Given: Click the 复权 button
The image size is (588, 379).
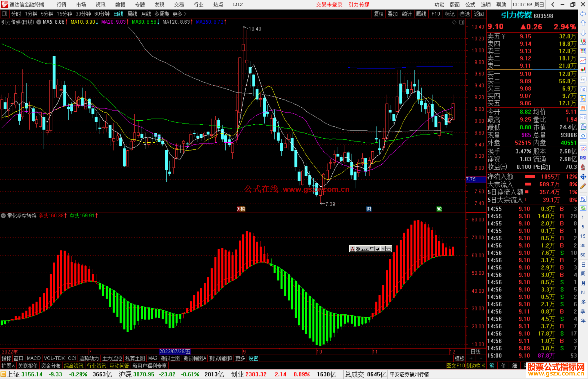Looking at the screenshot, I should point(378,14).
